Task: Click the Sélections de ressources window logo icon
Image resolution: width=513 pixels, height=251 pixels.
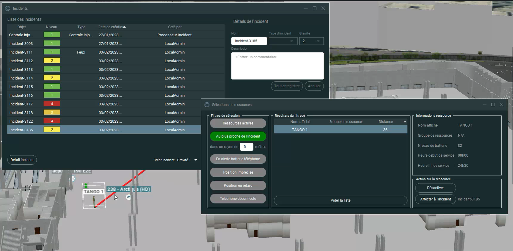Action: point(207,105)
